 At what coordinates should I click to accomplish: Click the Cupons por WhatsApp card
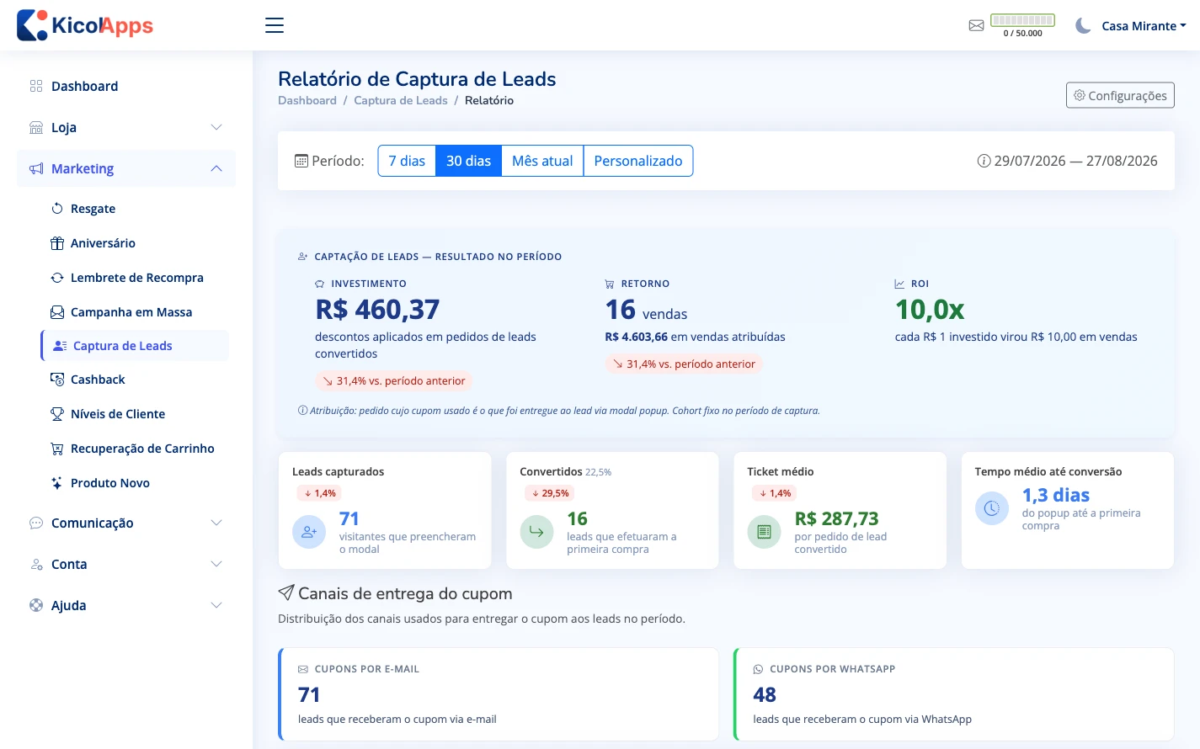(954, 694)
